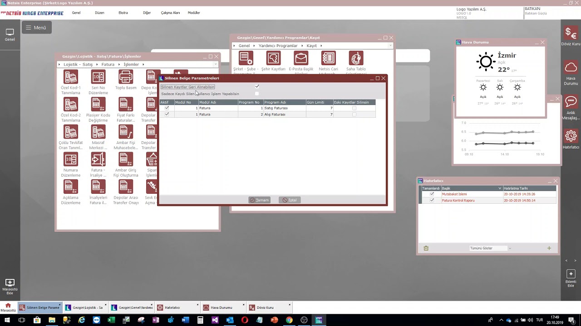Open Özel Kod-1 Tanımlama icon
Screen dimensions: 581x326
click(x=71, y=77)
